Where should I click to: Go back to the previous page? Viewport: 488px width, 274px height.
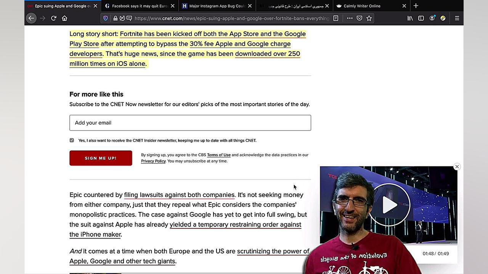click(x=31, y=18)
